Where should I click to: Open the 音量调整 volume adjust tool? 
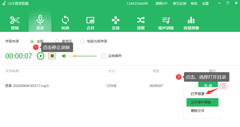point(191,23)
